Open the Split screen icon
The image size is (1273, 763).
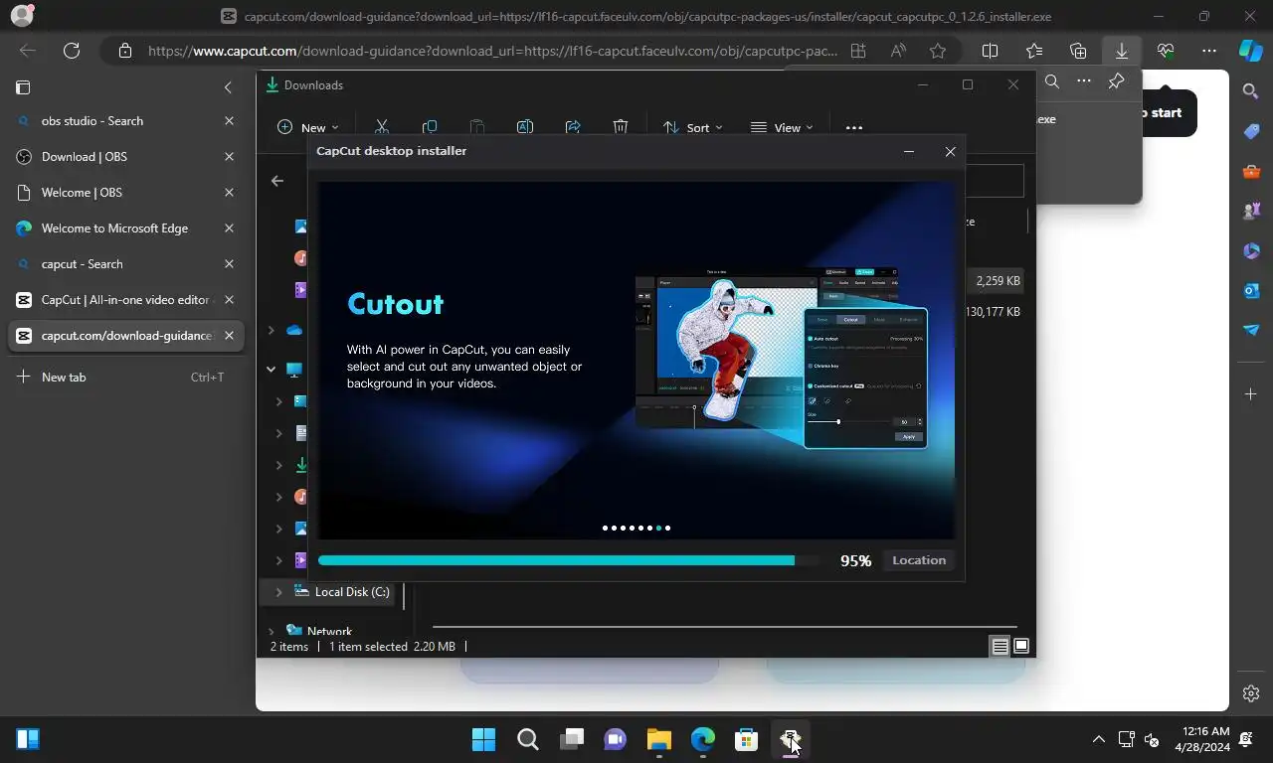pyautogui.click(x=991, y=51)
